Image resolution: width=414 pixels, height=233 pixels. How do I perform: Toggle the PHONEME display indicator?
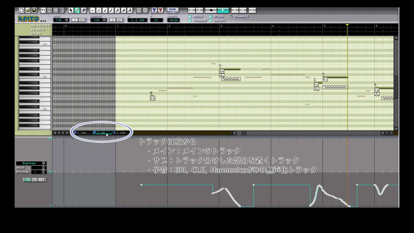point(190,20)
